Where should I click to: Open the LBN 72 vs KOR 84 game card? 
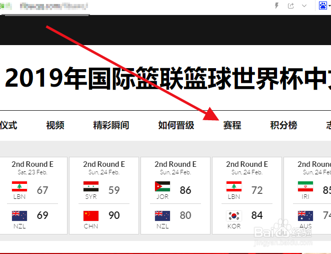click(247, 195)
